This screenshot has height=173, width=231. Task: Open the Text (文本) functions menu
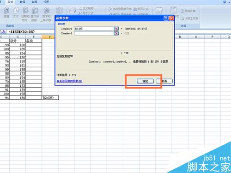click(16, 14)
